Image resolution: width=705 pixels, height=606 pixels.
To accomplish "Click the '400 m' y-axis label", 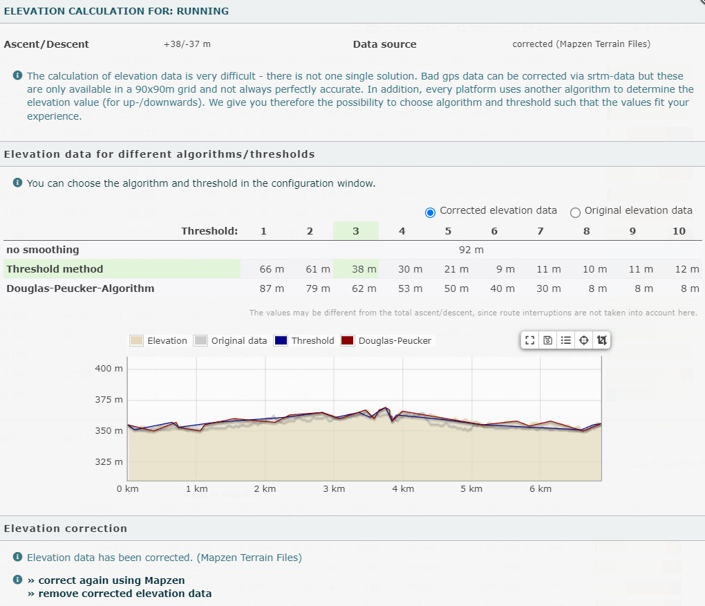I will (109, 369).
